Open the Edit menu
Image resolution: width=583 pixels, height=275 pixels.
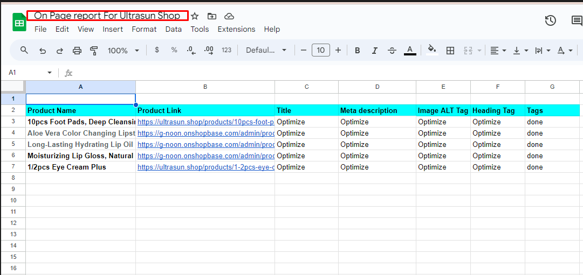point(62,29)
